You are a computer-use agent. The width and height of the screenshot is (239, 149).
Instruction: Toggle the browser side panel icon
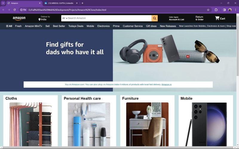pos(224,10)
